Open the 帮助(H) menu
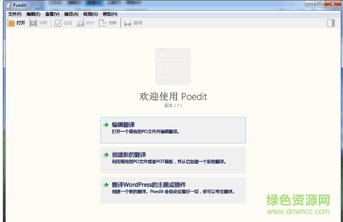The image size is (343, 222). coord(110,14)
